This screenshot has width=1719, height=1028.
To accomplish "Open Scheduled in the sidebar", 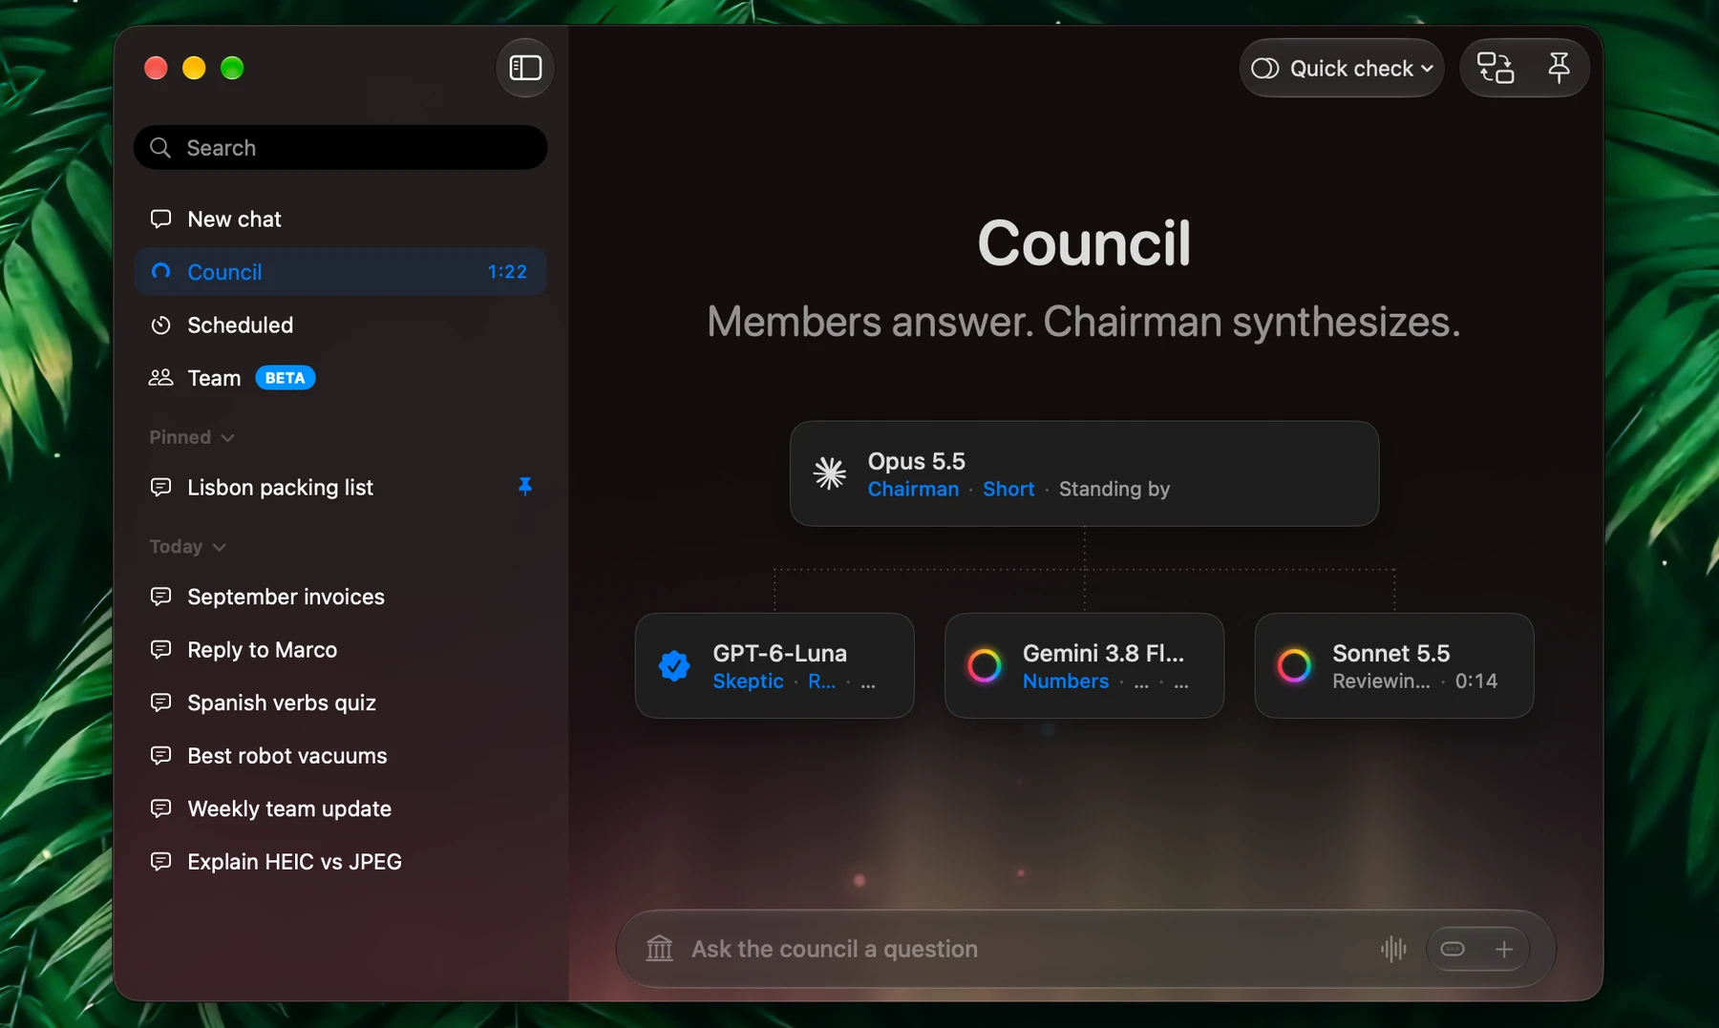I will pos(341,325).
